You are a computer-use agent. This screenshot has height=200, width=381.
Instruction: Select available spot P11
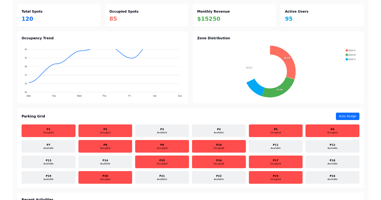(276, 146)
